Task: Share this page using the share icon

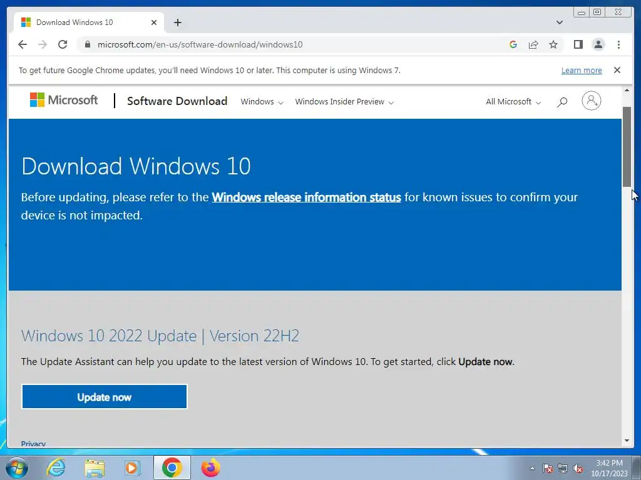Action: [533, 44]
